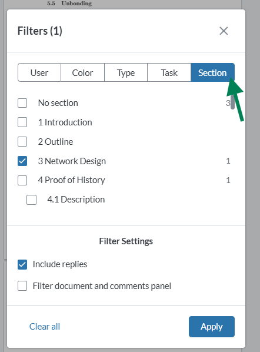Image resolution: width=260 pixels, height=352 pixels.
Task: Check the 4 Proof of History checkbox
Action: [x=22, y=180]
